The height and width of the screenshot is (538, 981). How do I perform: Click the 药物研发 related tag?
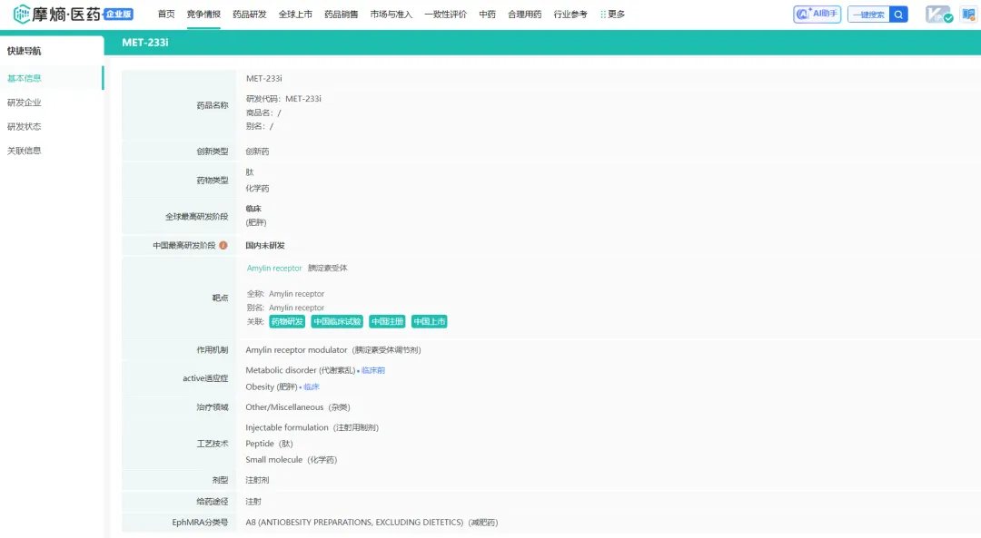pyautogui.click(x=287, y=322)
